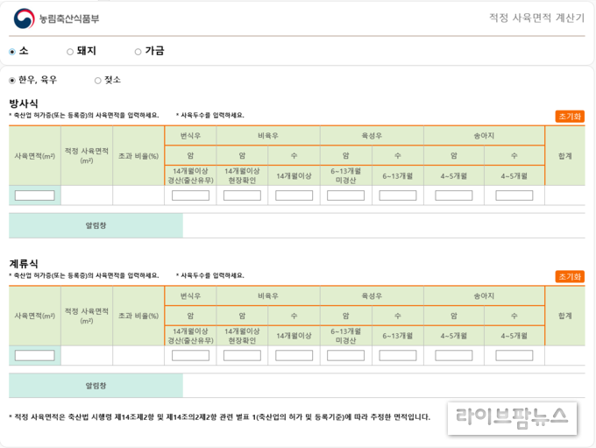This screenshot has height=448, width=596.
Task: Click 알림창 label in 방사식 section
Action: pyautogui.click(x=96, y=225)
